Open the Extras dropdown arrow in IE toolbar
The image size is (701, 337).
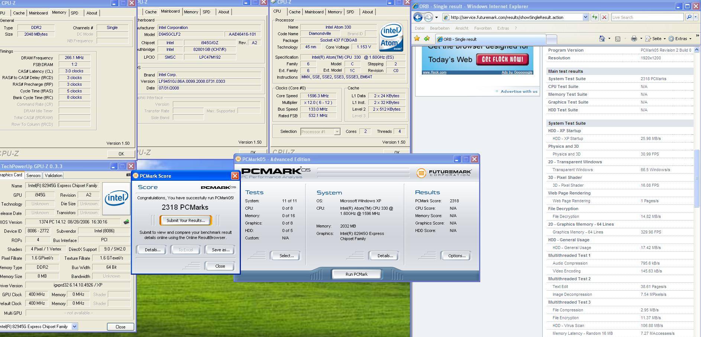690,39
